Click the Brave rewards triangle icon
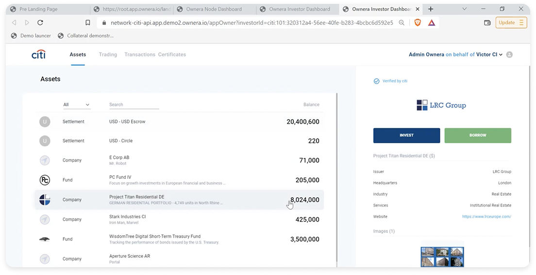Image resolution: width=536 pixels, height=275 pixels. [x=432, y=22]
